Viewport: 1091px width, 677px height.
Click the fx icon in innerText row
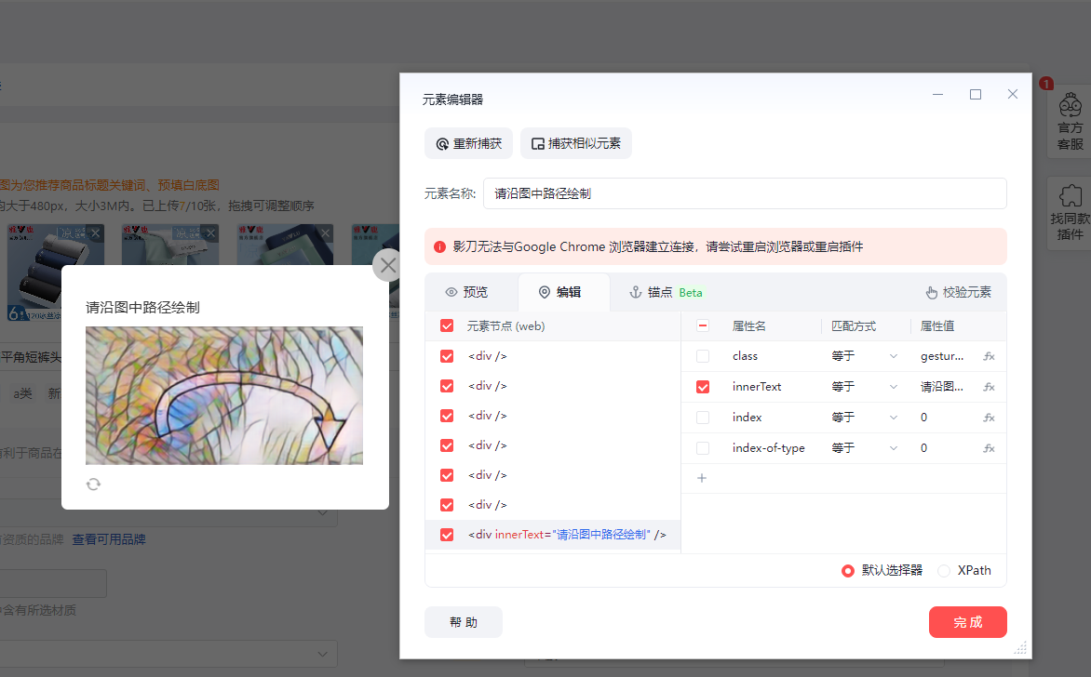pyautogui.click(x=989, y=387)
